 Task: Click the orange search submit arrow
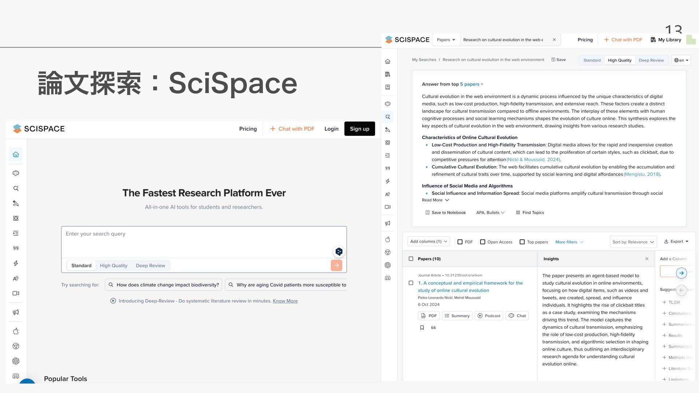pos(336,265)
